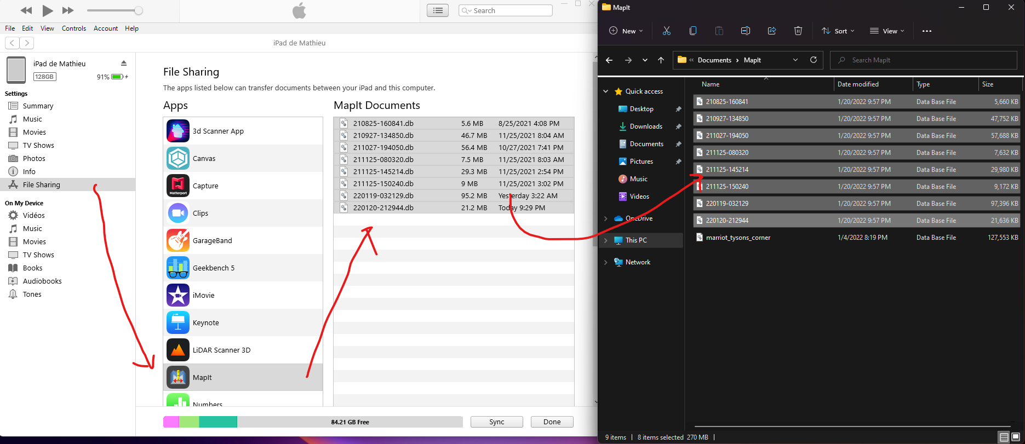
Task: Click the Sync button
Action: pos(496,422)
